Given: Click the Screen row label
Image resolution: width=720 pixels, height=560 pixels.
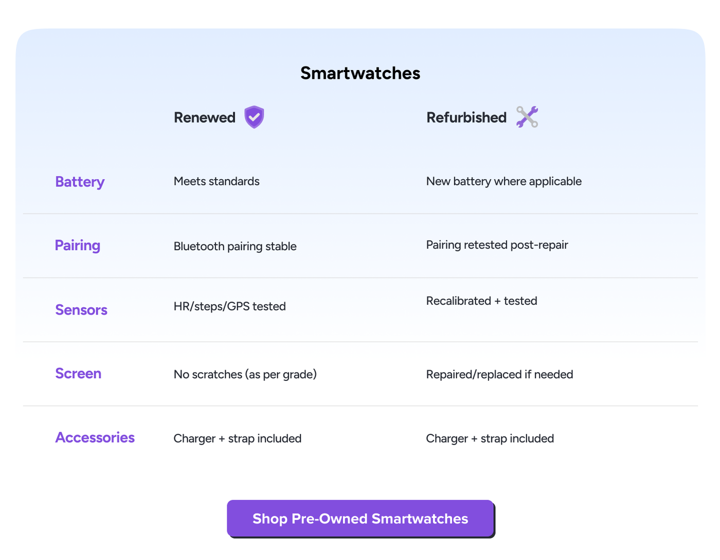Looking at the screenshot, I should [78, 374].
